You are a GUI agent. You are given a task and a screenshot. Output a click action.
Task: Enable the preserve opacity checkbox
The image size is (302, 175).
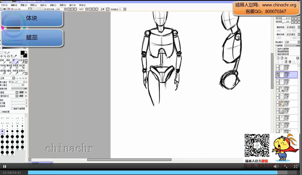[276, 48]
